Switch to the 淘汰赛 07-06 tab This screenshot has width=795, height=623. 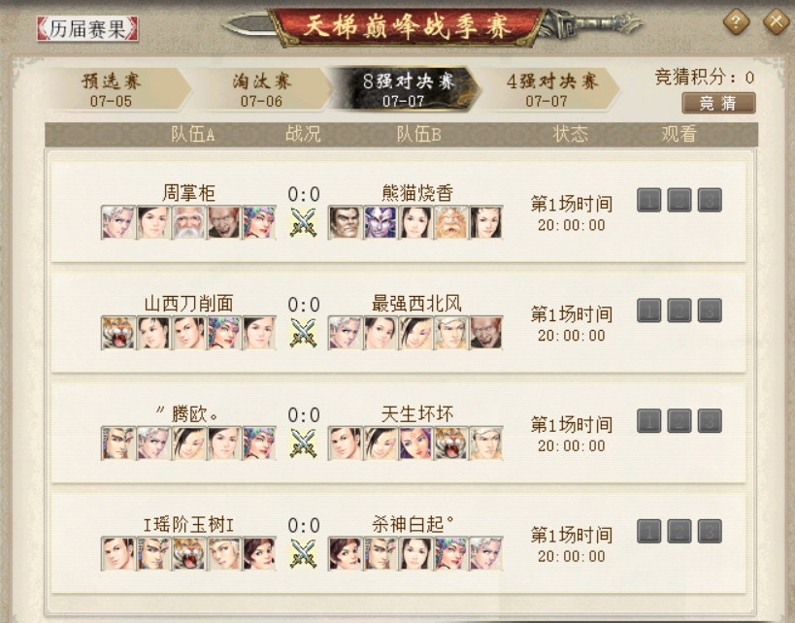pos(262,89)
